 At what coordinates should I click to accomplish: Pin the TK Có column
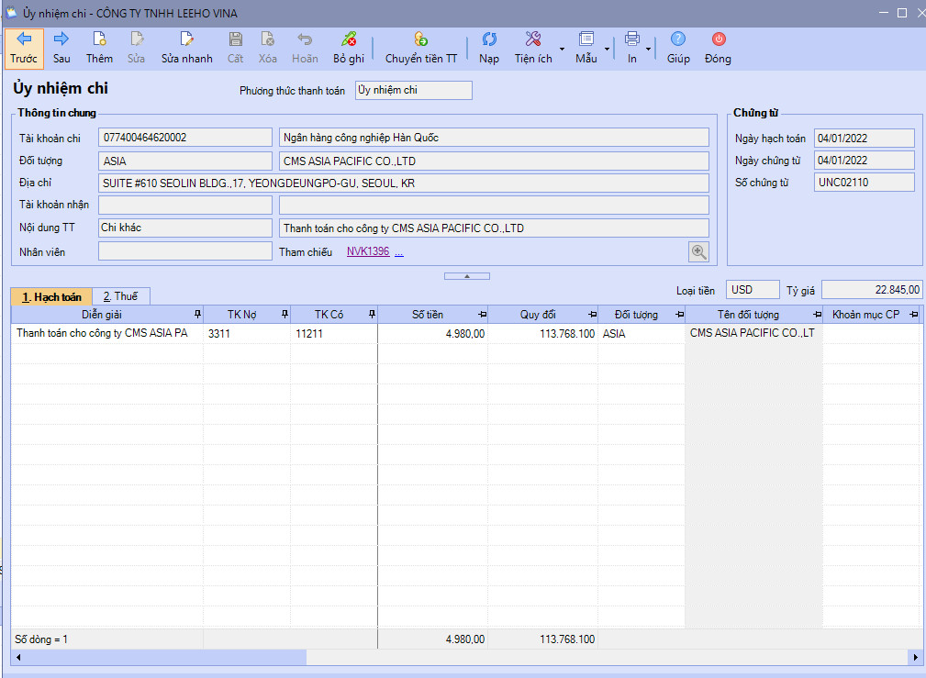tap(372, 314)
